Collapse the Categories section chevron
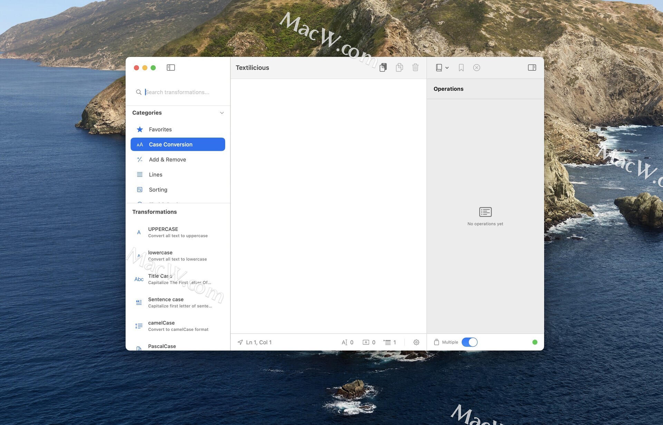 [x=222, y=113]
